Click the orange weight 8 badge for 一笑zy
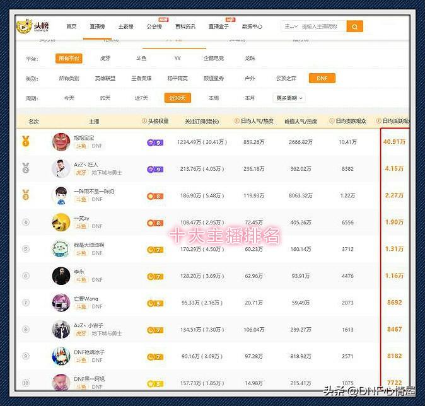This screenshot has height=406, width=425. tap(155, 223)
